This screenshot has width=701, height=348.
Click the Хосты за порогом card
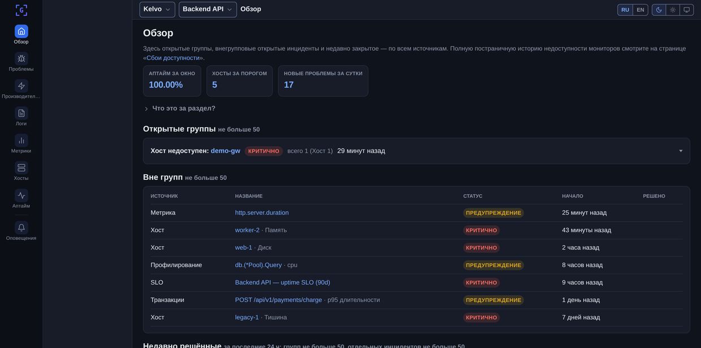(x=240, y=81)
